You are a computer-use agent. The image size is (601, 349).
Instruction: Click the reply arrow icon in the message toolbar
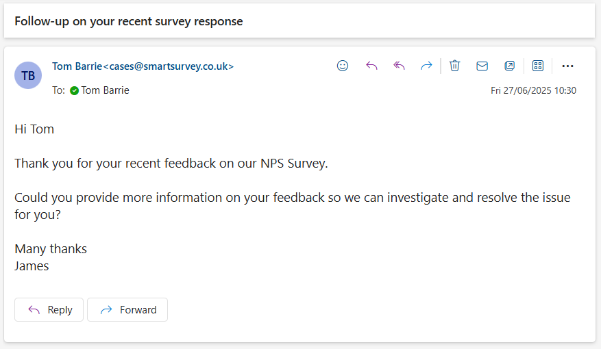371,66
